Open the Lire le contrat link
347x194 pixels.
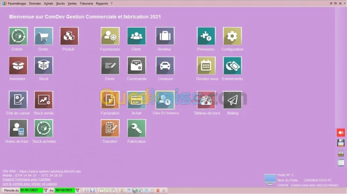[30, 184]
